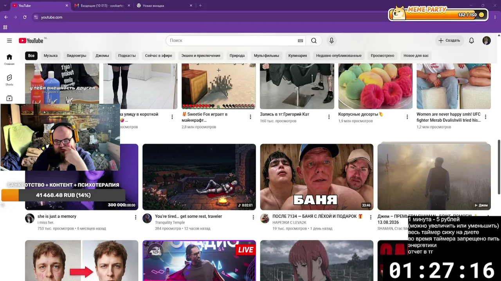The height and width of the screenshot is (281, 501).
Task: Go back with the browser back arrow
Action: (6, 17)
